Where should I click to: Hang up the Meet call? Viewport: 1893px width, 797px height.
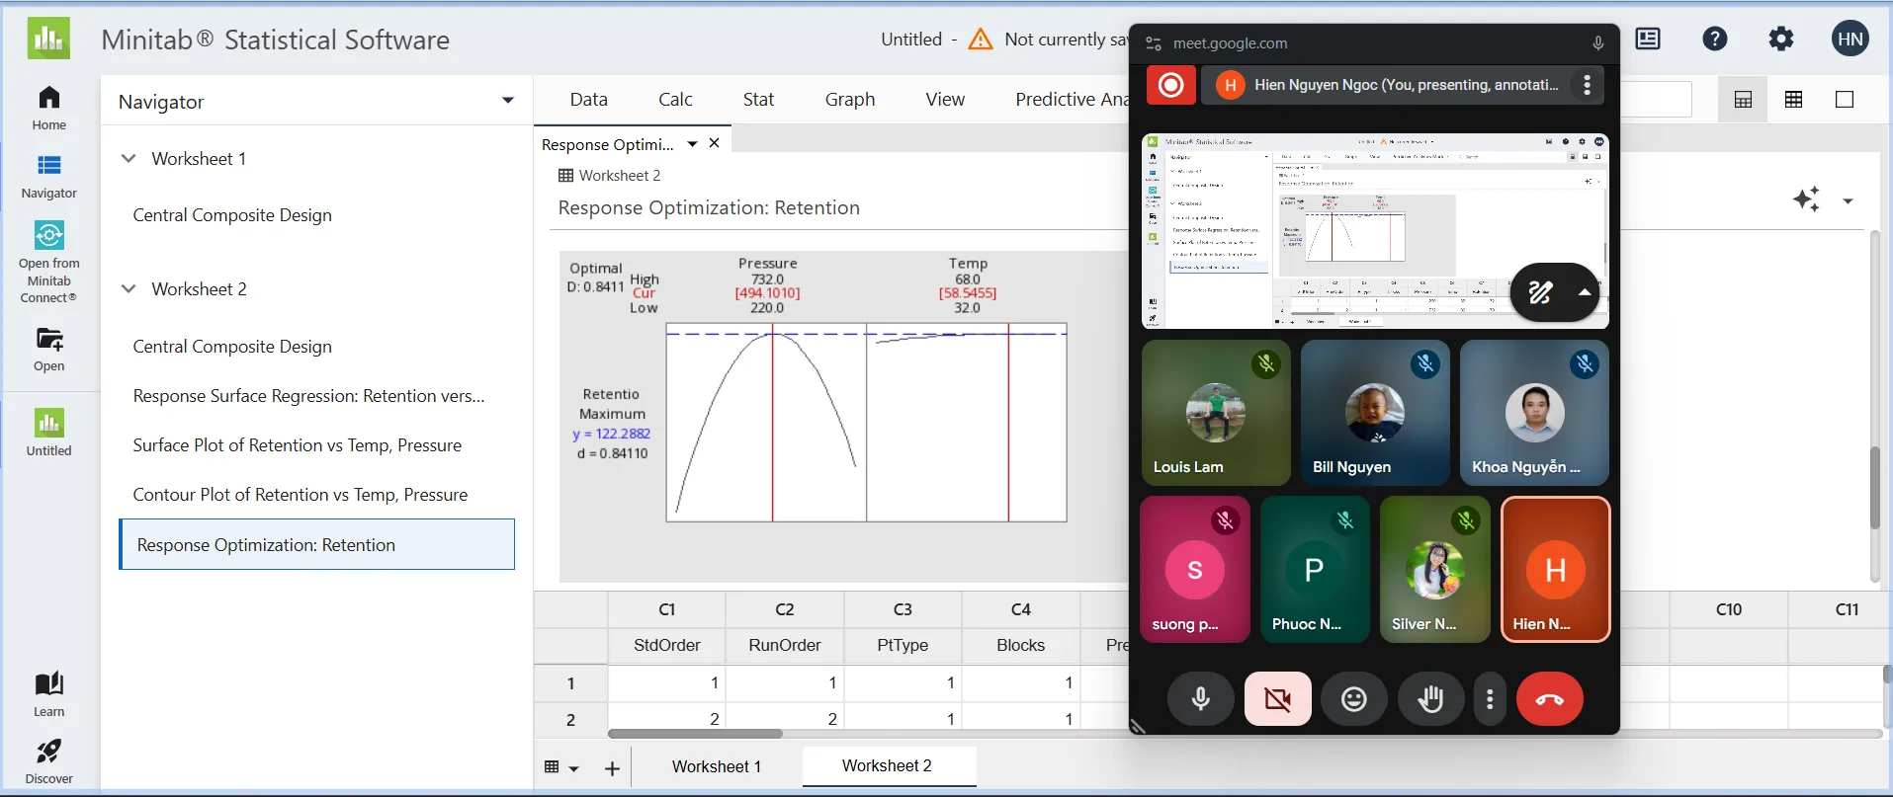[x=1549, y=699]
